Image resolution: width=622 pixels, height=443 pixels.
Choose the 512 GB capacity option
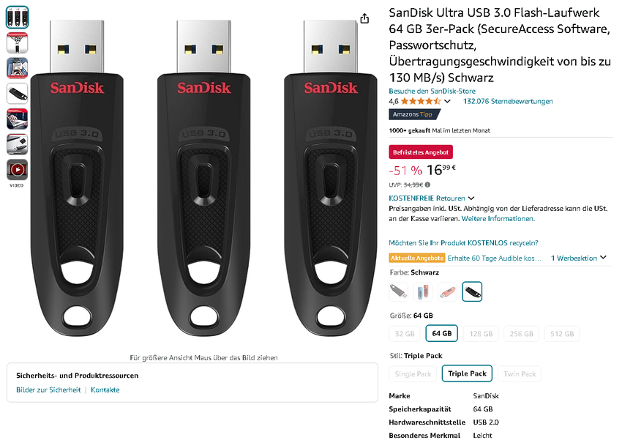[x=562, y=332]
